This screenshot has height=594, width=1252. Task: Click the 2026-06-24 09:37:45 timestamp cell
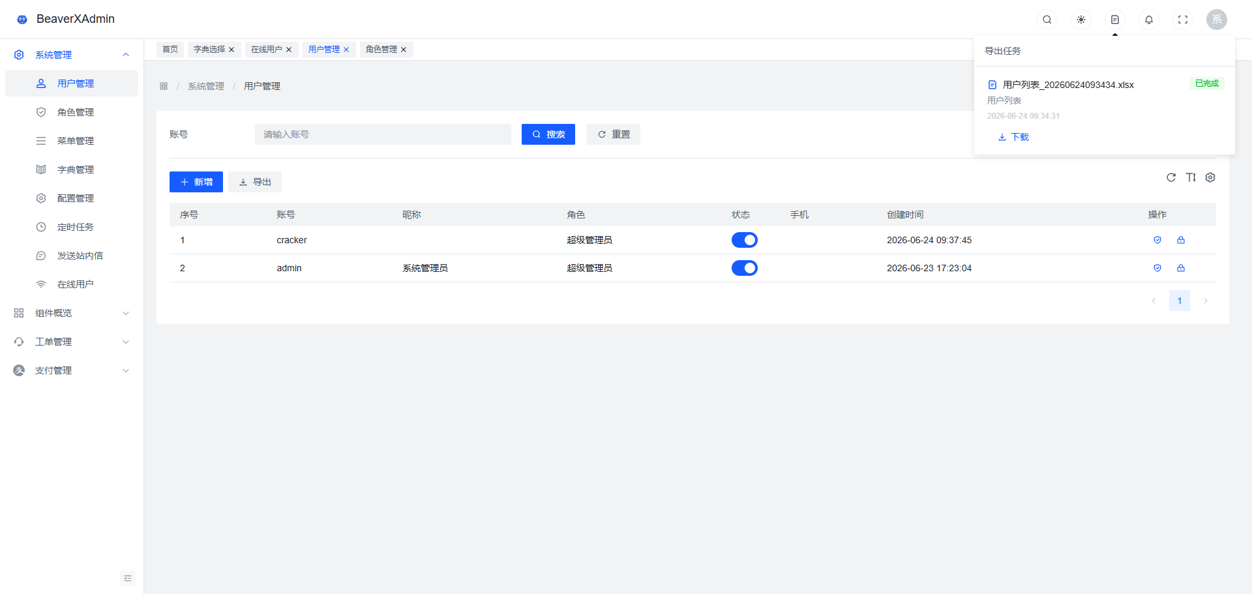(929, 240)
